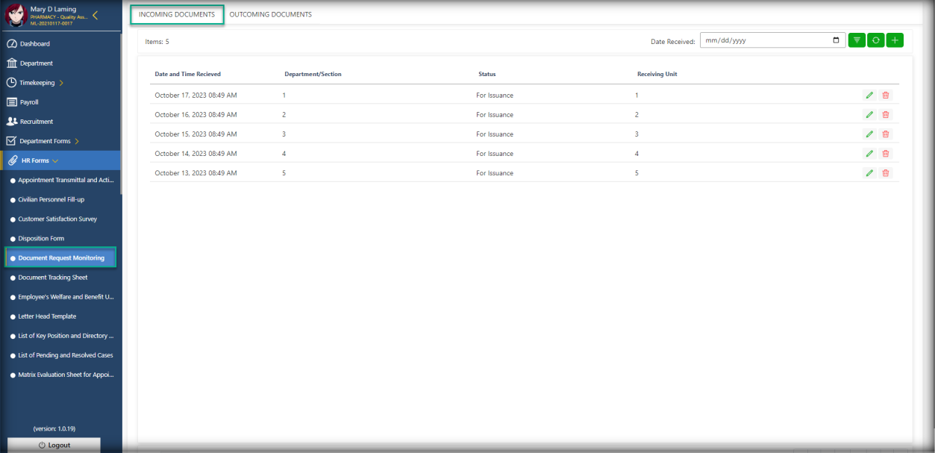Open the Disposition Form item
935x453 pixels.
[x=41, y=239]
